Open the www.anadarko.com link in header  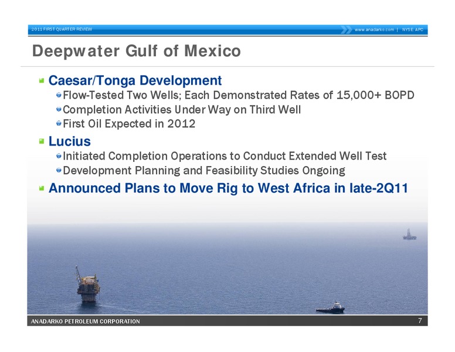click(x=374, y=29)
